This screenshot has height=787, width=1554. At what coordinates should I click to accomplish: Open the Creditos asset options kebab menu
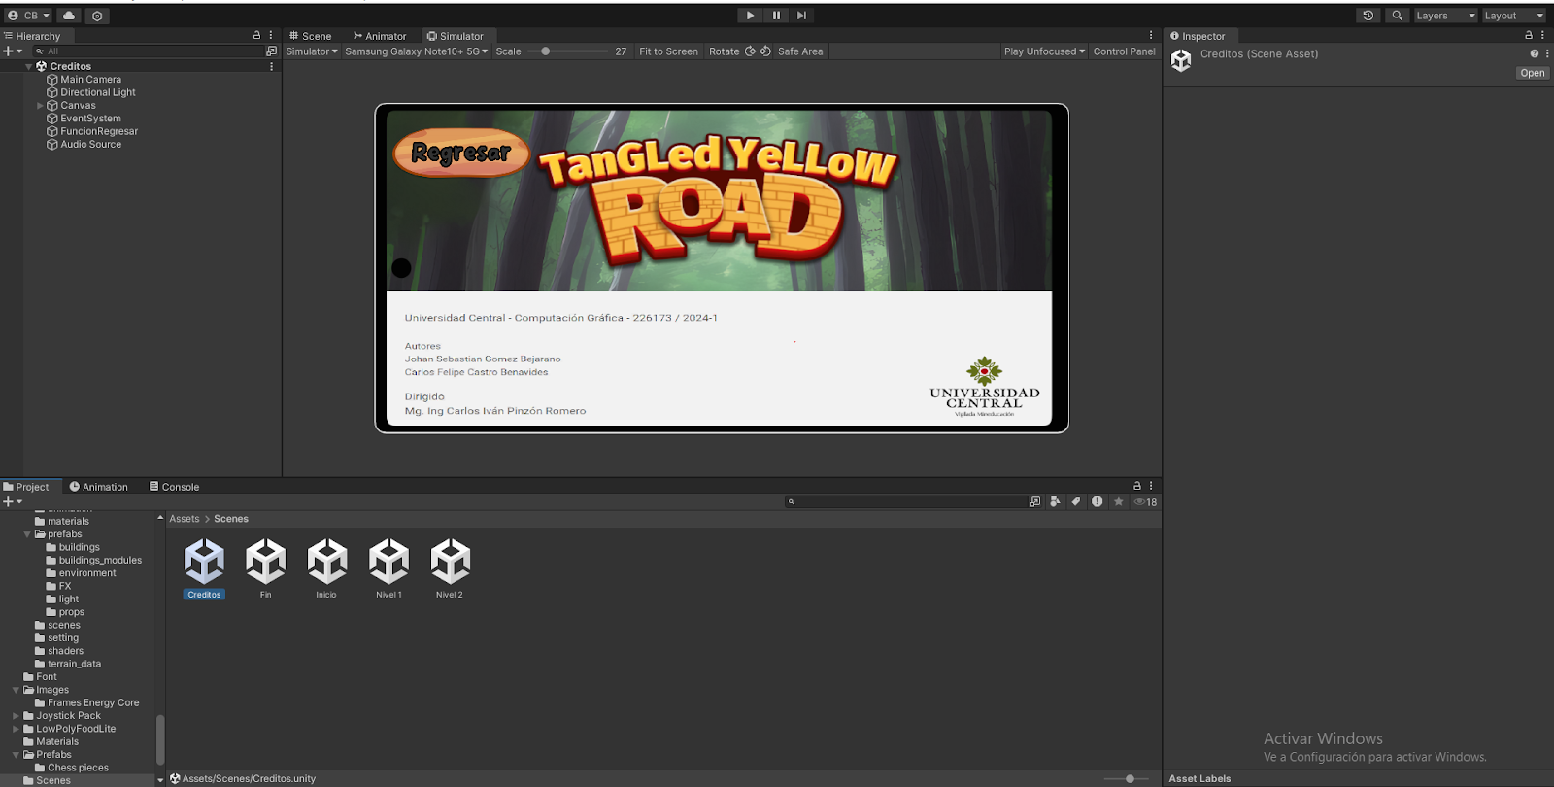click(x=1546, y=54)
